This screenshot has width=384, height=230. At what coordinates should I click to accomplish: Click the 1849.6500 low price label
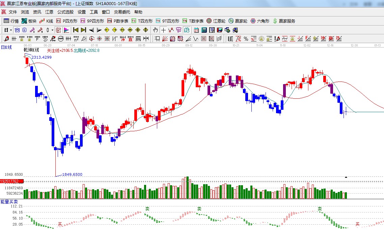[x=72, y=174]
